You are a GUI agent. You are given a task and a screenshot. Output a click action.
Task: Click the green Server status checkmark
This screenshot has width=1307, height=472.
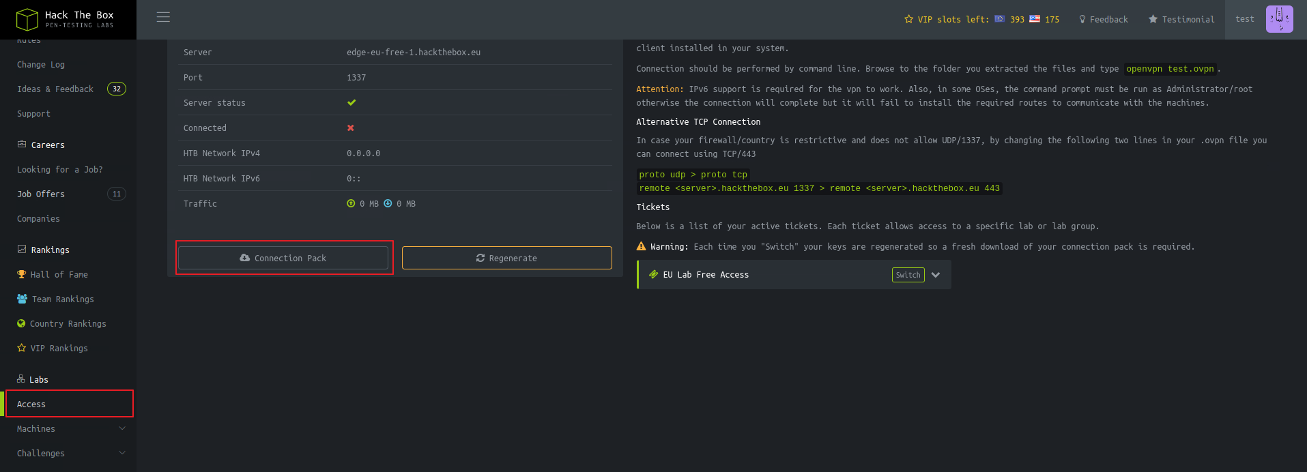point(351,102)
